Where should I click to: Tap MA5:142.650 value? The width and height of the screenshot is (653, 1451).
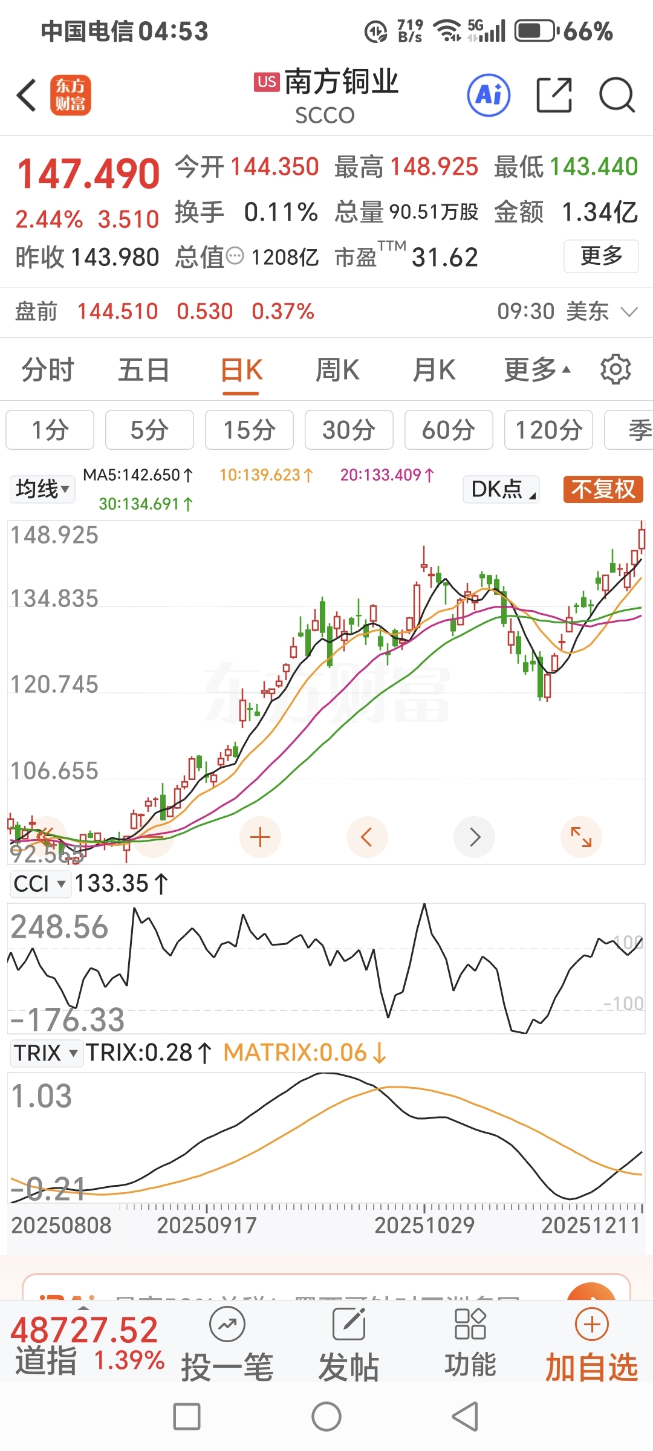click(138, 475)
